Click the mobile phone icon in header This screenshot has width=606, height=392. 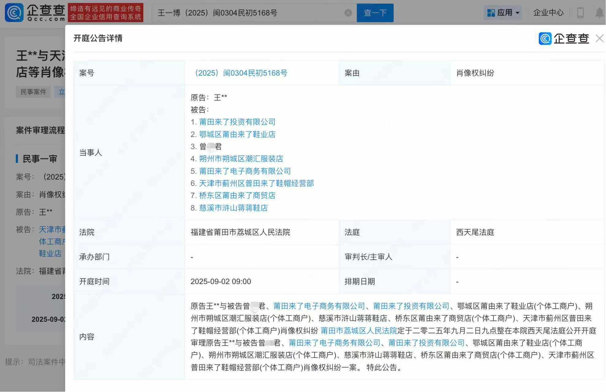(580, 13)
